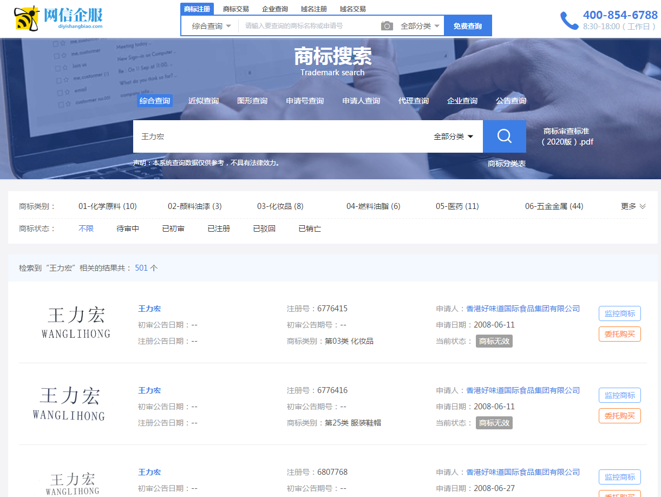Click 第25类 服装鞋帽 class text
The height and width of the screenshot is (497, 661).
click(353, 423)
